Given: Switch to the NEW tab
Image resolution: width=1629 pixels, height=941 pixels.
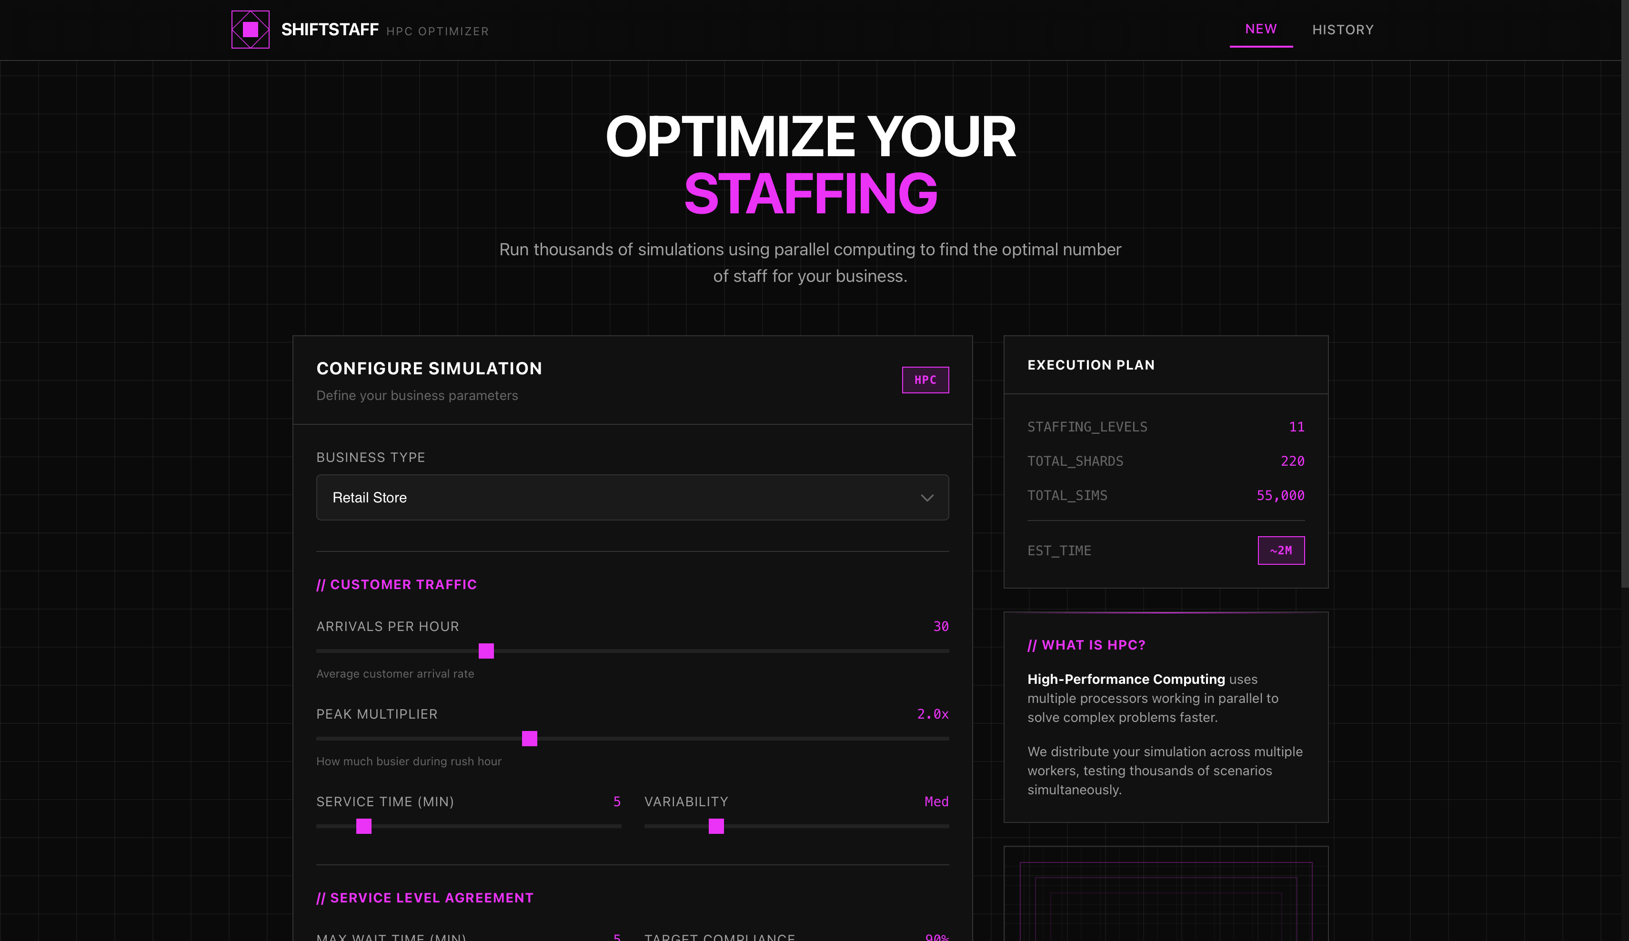Looking at the screenshot, I should pyautogui.click(x=1260, y=29).
